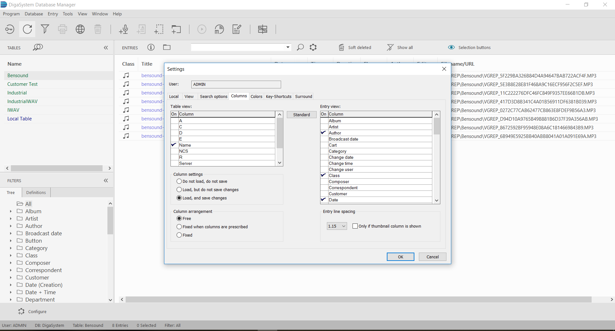Click the filter funnel toolbar icon
Image resolution: width=615 pixels, height=331 pixels.
[x=45, y=29]
